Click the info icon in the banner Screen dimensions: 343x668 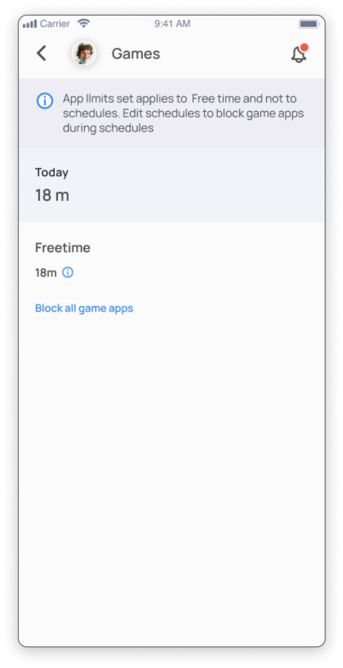[x=45, y=101]
